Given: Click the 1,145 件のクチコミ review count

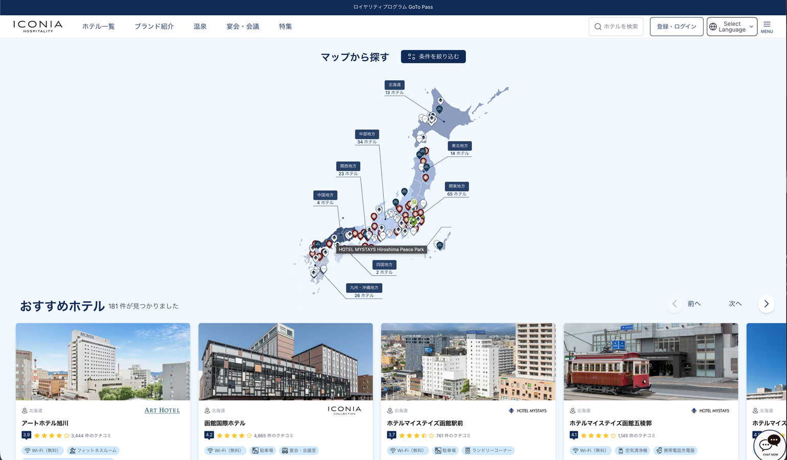Looking at the screenshot, I should (x=637, y=436).
